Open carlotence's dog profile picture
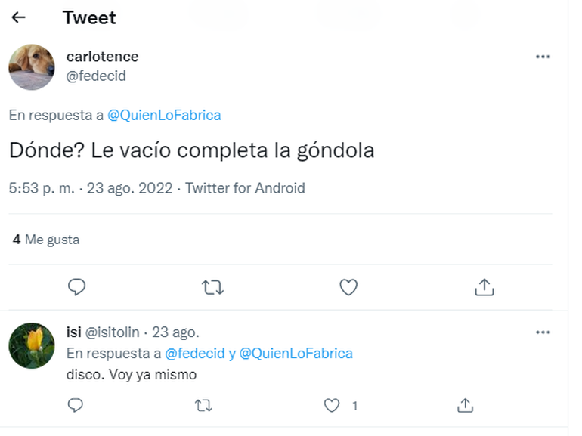 click(x=32, y=66)
